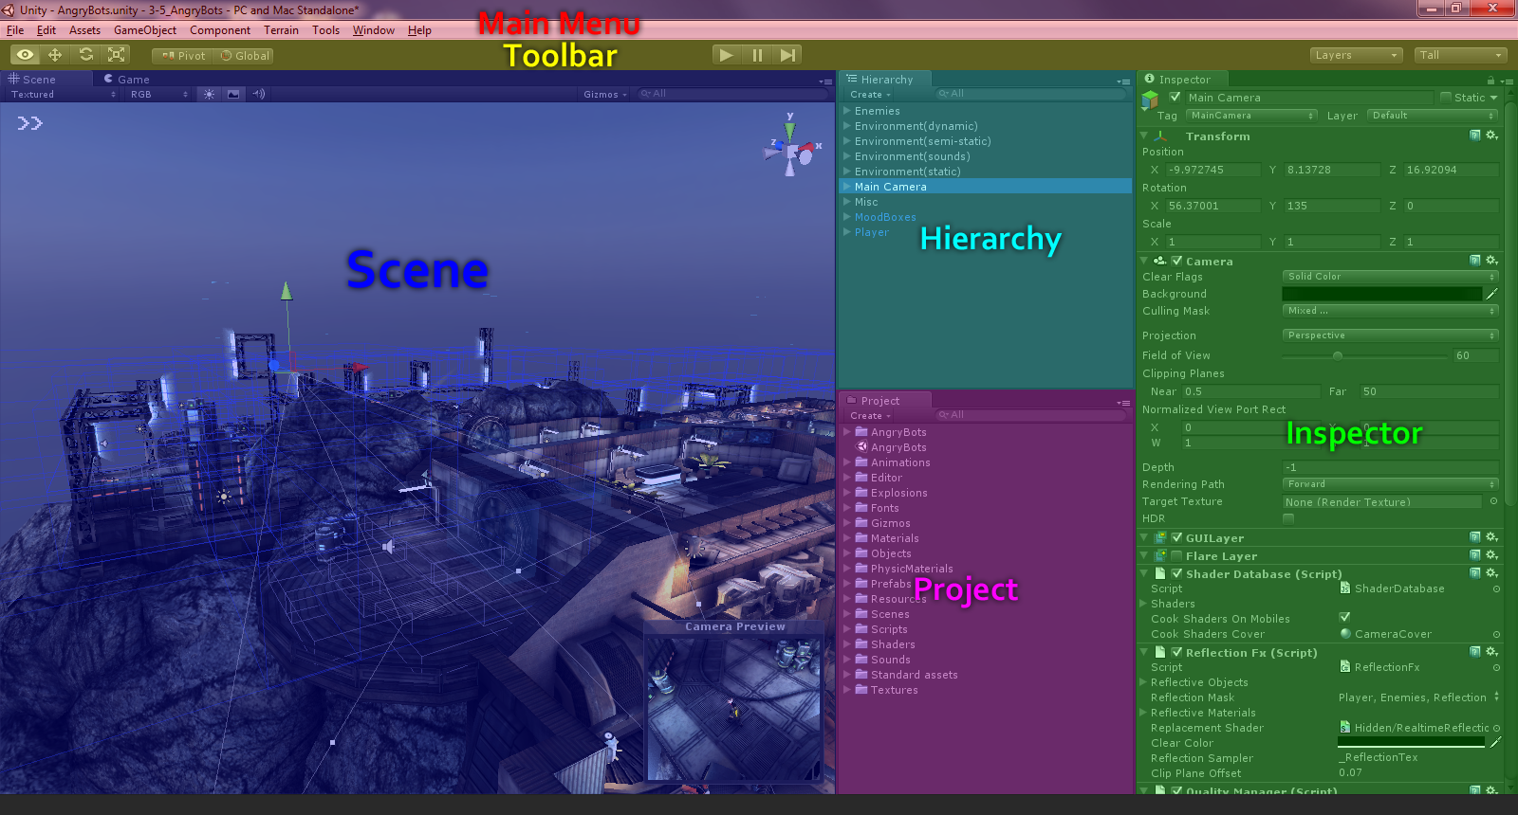Open Transform component settings gear
This screenshot has width=1518, height=815.
[1491, 136]
